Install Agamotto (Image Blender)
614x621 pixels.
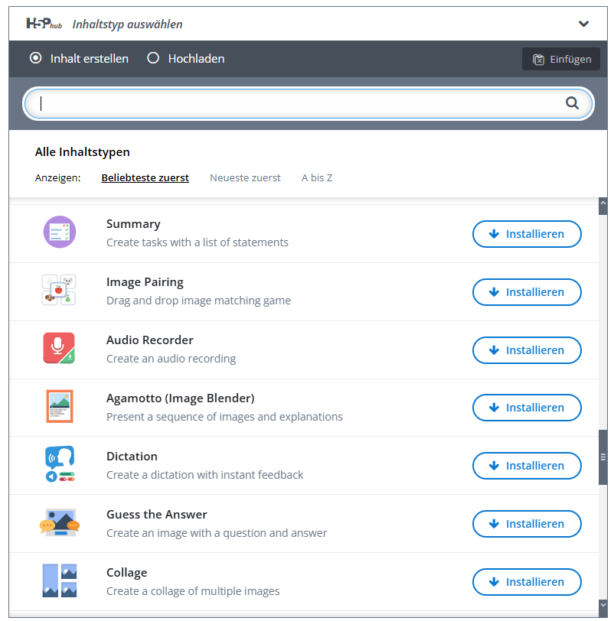coord(527,408)
